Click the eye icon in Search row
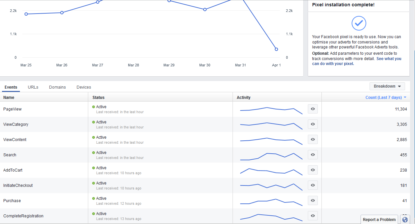Image resolution: width=415 pixels, height=224 pixels. click(312, 155)
